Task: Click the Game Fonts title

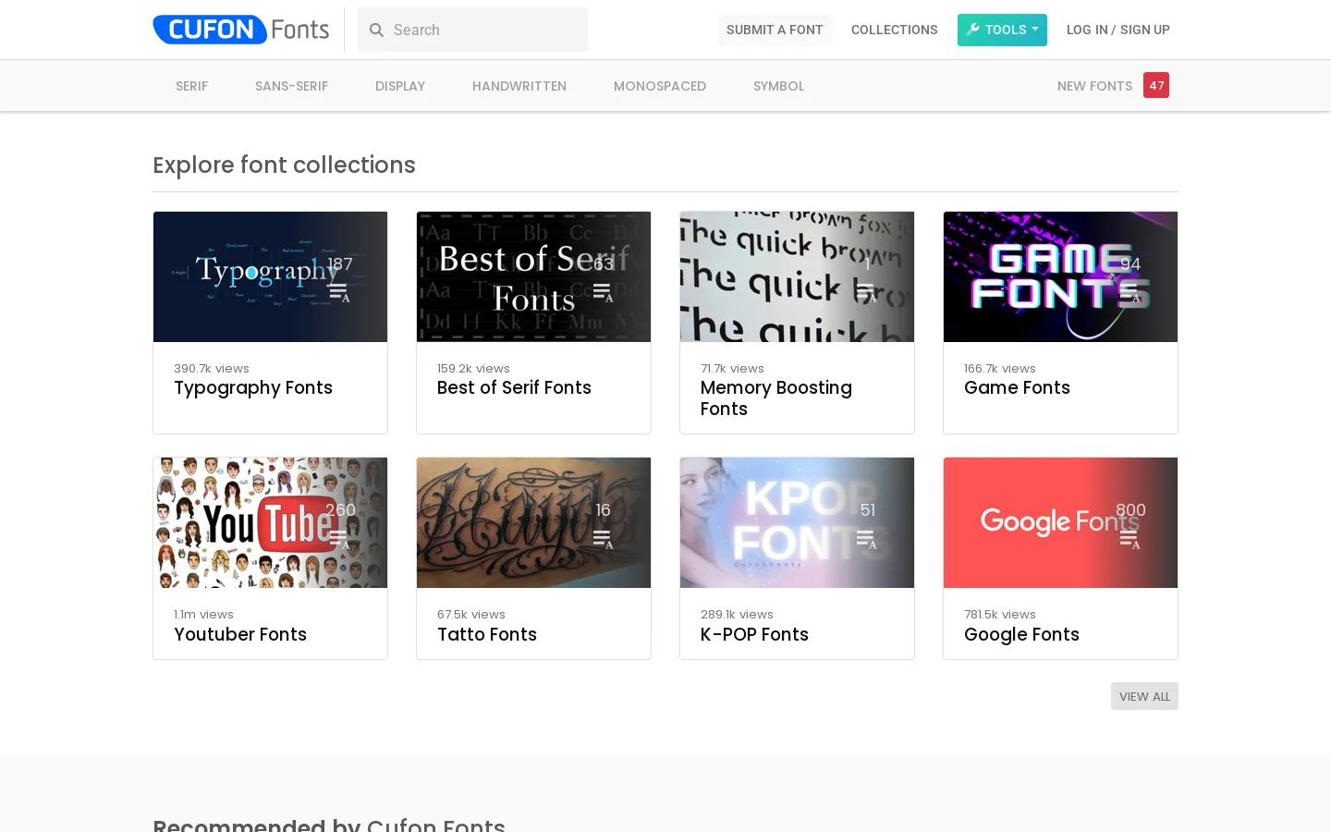Action: coord(1017,388)
